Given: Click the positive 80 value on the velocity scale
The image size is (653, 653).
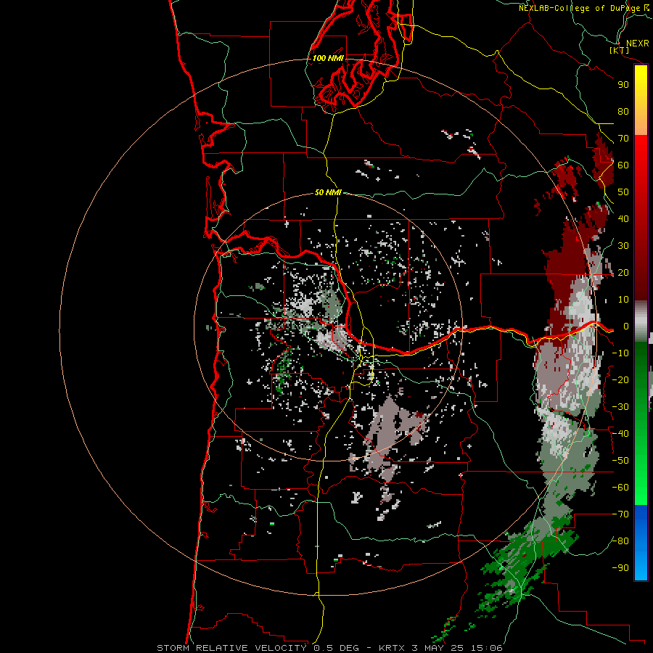Looking at the screenshot, I should (623, 112).
